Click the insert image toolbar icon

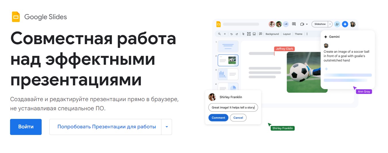coord(254,34)
